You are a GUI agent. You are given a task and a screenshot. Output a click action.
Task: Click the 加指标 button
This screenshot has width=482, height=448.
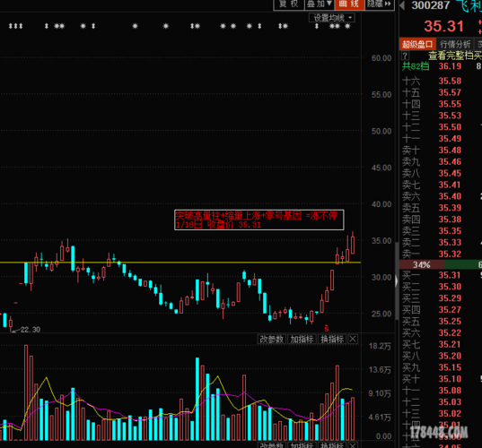pyautogui.click(x=302, y=340)
